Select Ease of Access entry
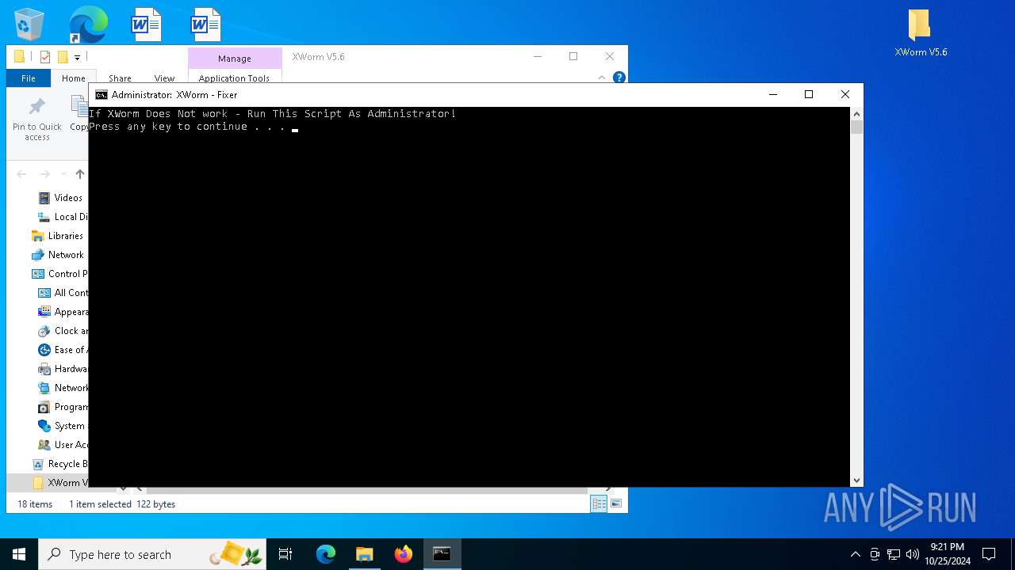Viewport: 1015px width, 570px height. 62,350
